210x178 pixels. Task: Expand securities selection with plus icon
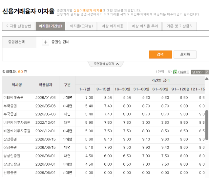[46, 42]
